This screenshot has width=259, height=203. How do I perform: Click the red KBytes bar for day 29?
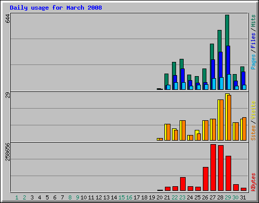228,174
